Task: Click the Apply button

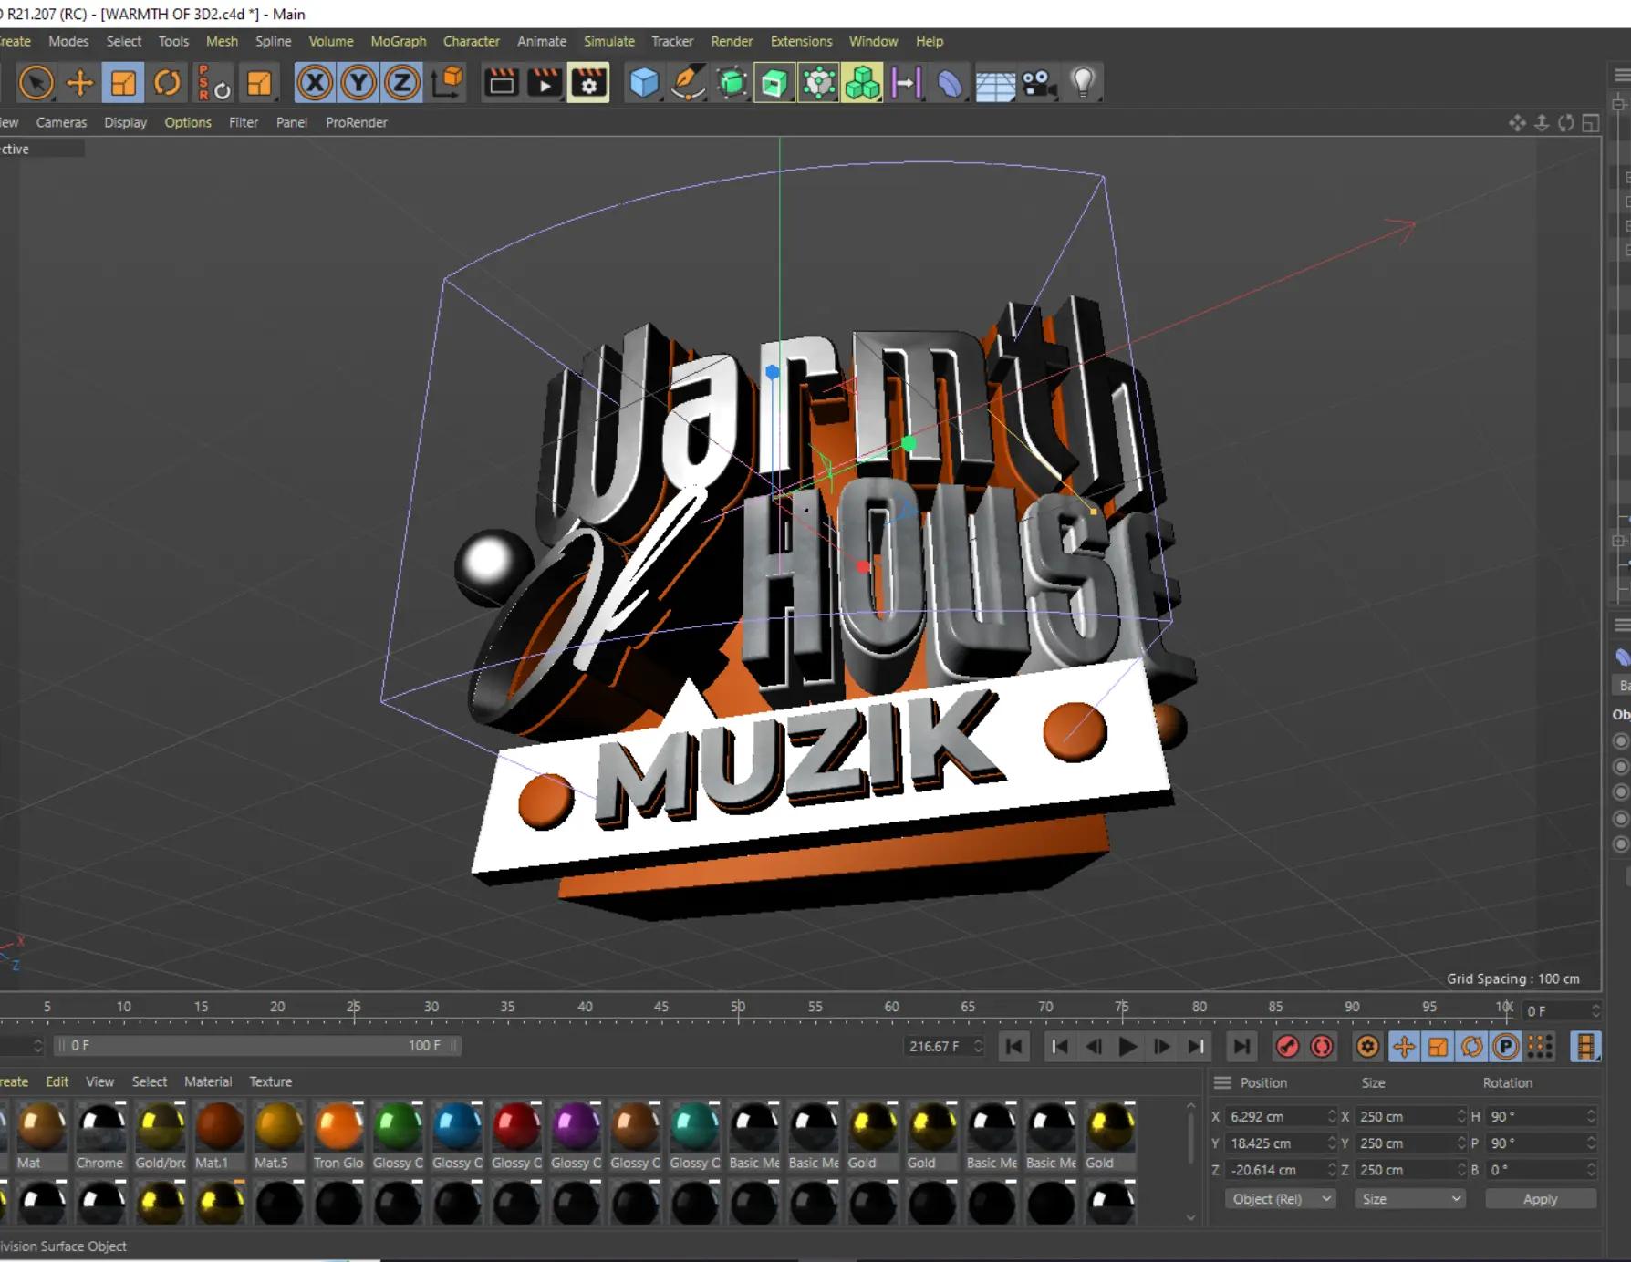Action: (1541, 1199)
